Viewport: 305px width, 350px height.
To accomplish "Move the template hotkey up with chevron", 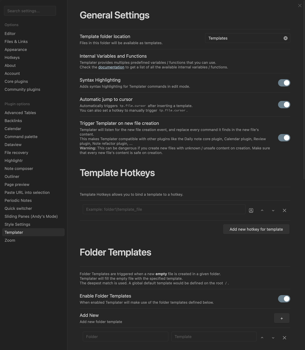I will 262,210.
